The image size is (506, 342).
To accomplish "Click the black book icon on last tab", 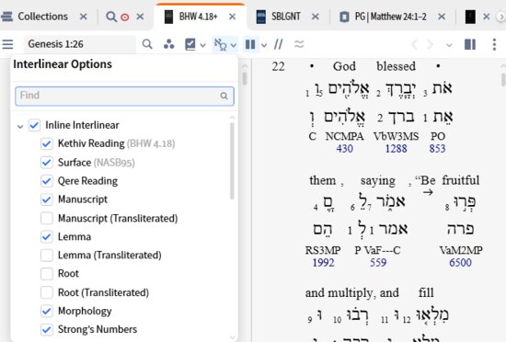I will coord(470,17).
